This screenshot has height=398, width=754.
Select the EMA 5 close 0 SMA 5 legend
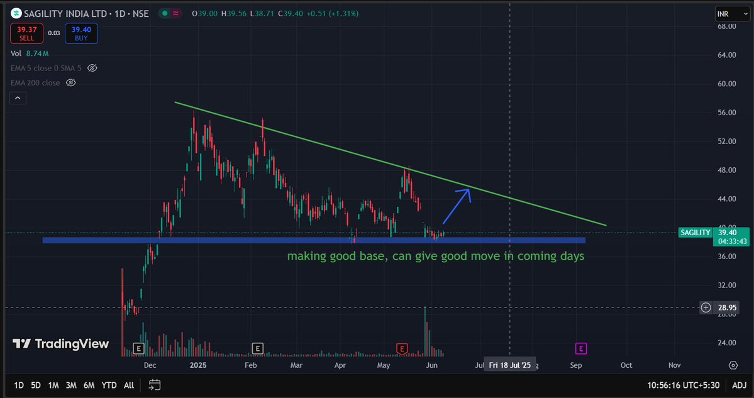[46, 69]
